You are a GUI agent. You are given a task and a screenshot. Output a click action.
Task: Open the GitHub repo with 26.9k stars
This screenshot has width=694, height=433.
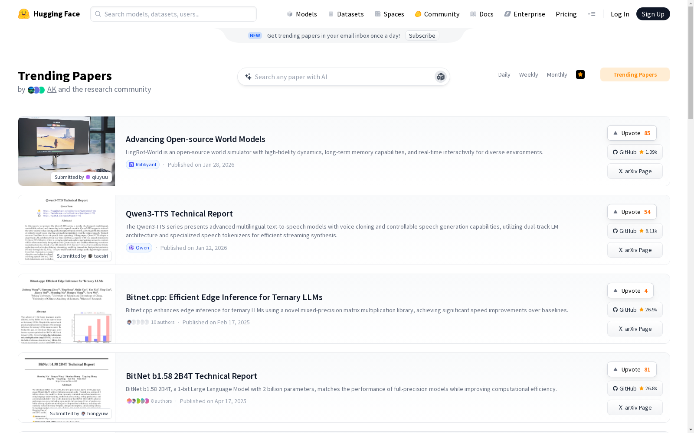point(635,310)
